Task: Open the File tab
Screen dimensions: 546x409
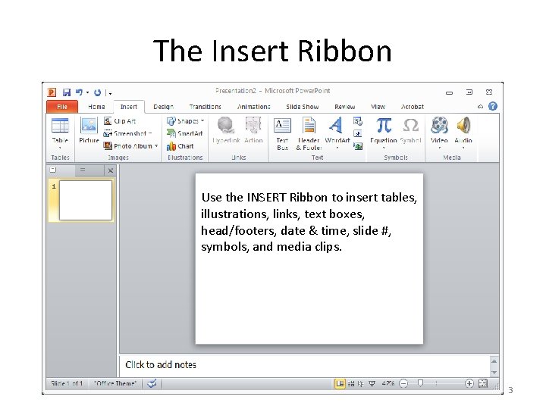Action: point(62,107)
